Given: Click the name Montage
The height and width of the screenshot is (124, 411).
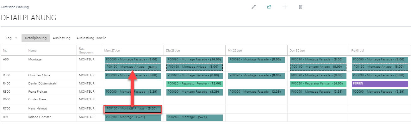Looking at the screenshot, I should pyautogui.click(x=35, y=59).
